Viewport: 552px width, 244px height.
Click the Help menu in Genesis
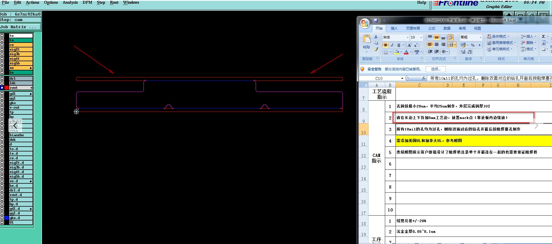(422, 2)
